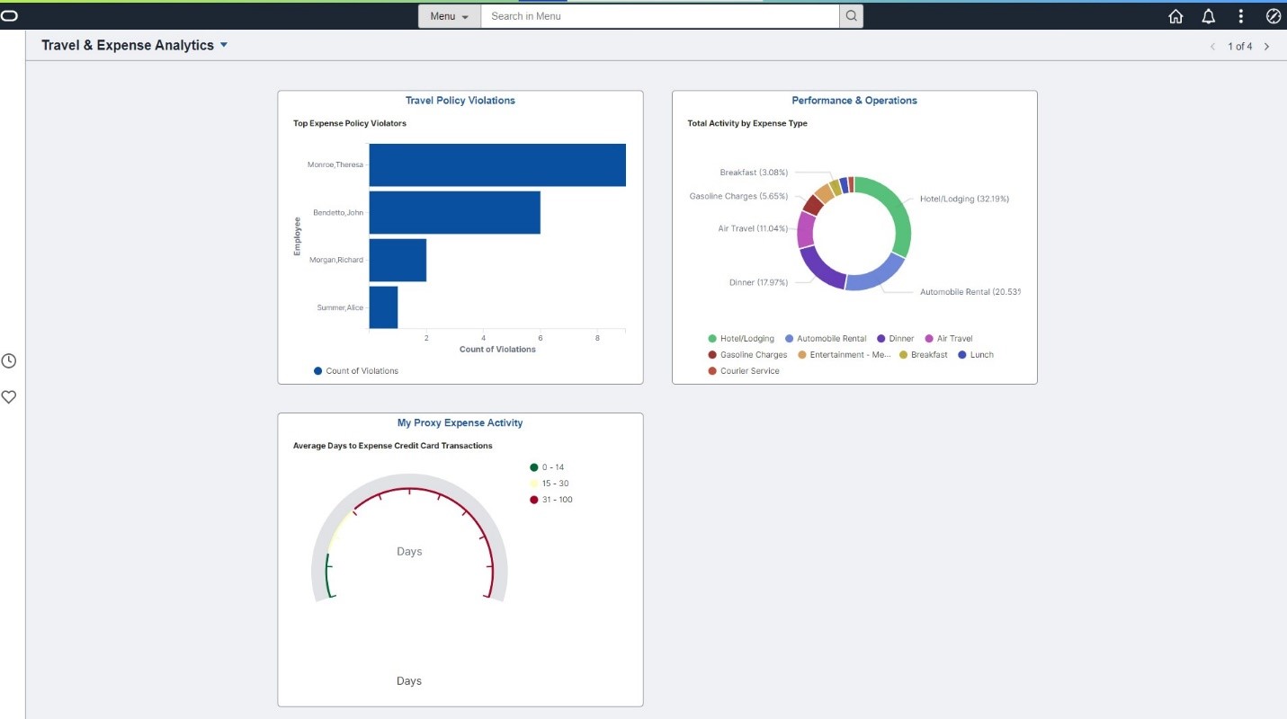The width and height of the screenshot is (1287, 719).
Task: Expand the Menu dropdown
Action: tap(450, 16)
